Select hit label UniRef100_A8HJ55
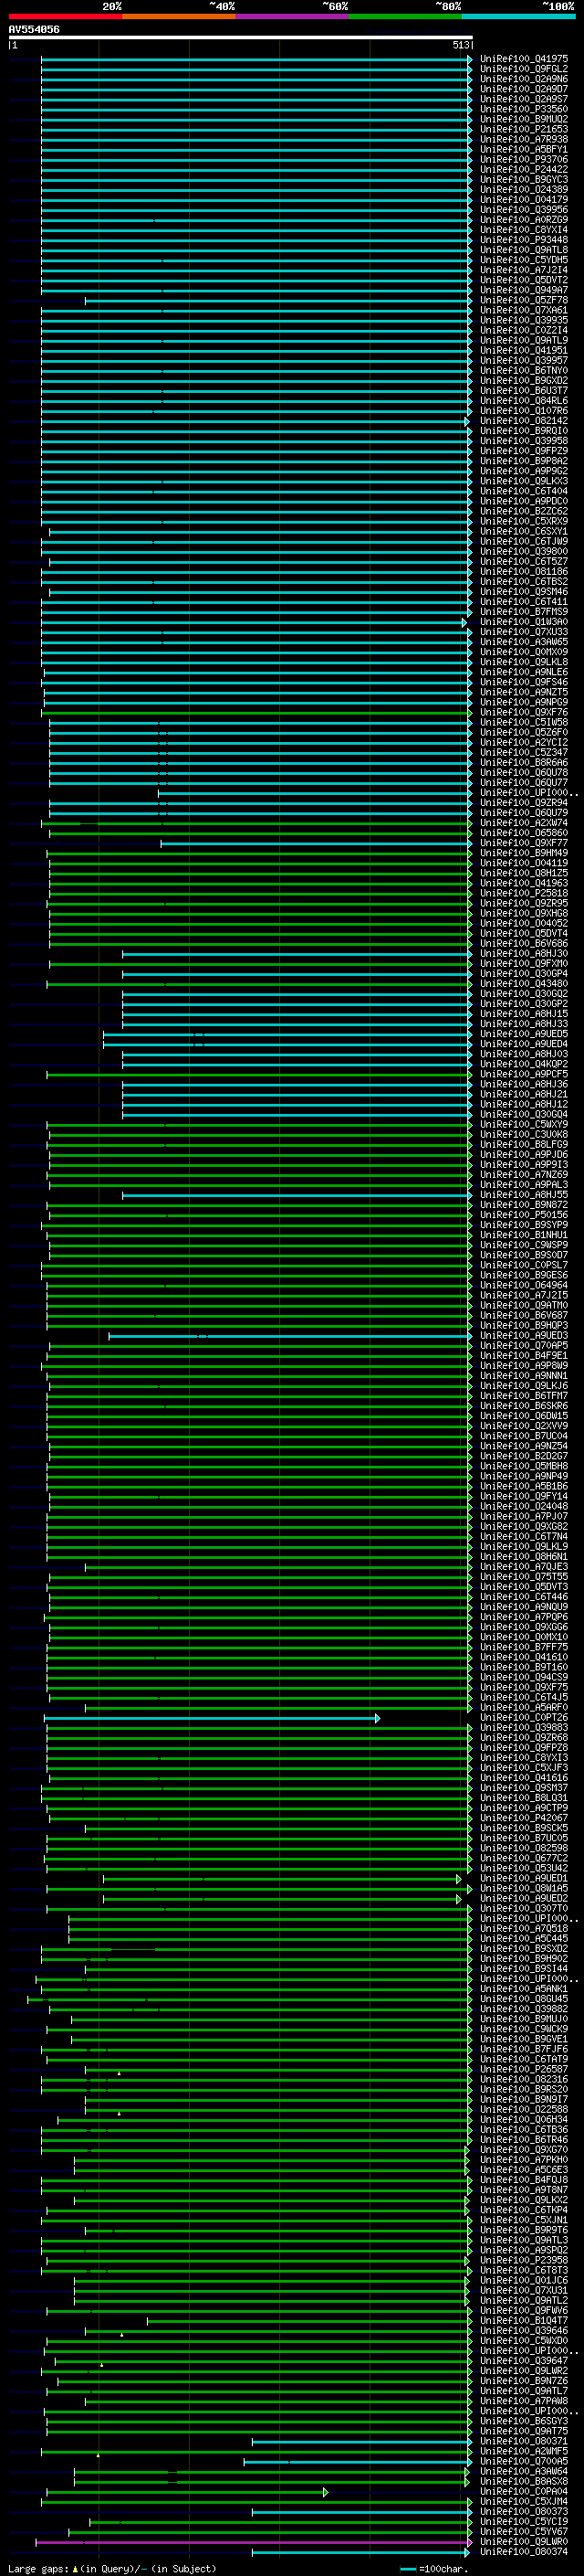The width and height of the screenshot is (584, 2576). click(523, 1195)
